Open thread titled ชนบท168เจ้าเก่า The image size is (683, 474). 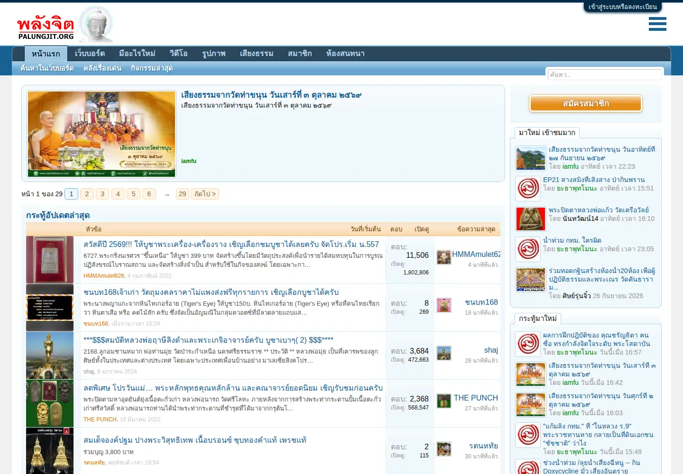click(x=211, y=292)
